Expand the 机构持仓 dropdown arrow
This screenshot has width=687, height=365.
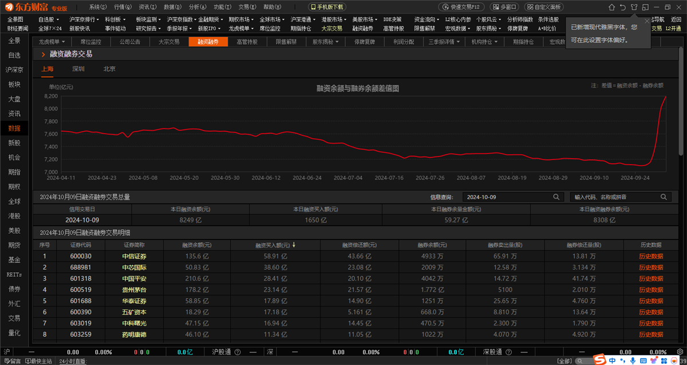point(495,42)
